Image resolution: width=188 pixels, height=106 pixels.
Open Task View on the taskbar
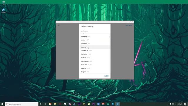pyautogui.click(x=46, y=104)
